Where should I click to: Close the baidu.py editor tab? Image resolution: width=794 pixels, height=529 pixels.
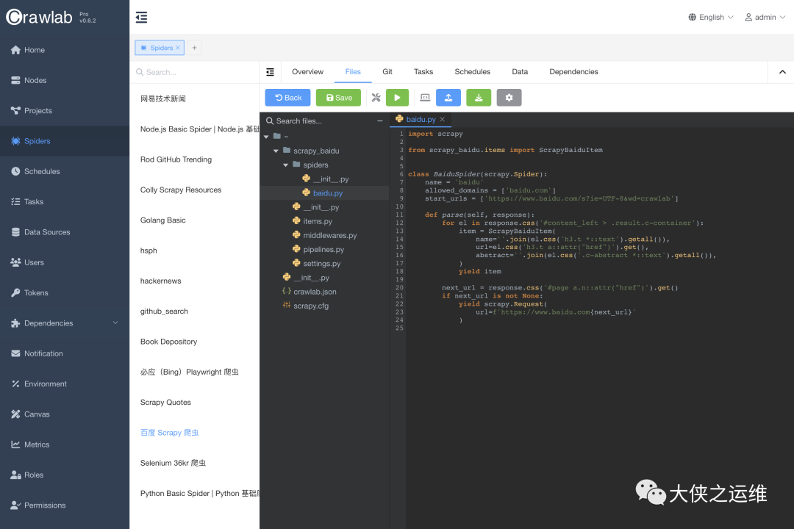coord(442,120)
